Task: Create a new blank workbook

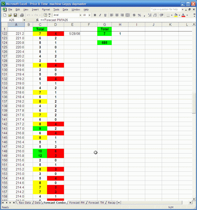Action: pyautogui.click(x=5, y=15)
